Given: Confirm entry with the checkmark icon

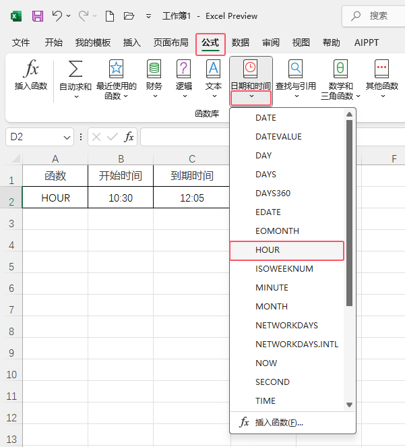Looking at the screenshot, I should pos(113,137).
